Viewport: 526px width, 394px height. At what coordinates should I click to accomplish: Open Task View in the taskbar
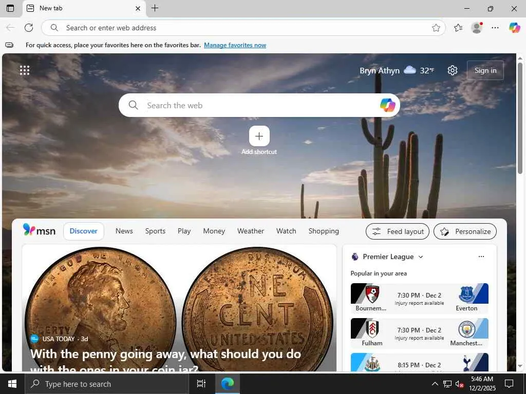pos(201,384)
